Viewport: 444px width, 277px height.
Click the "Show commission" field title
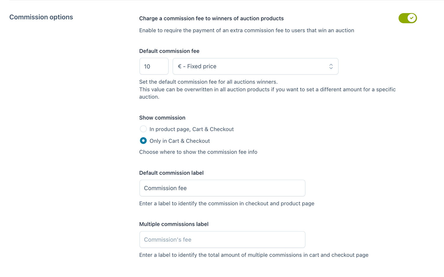click(x=162, y=118)
